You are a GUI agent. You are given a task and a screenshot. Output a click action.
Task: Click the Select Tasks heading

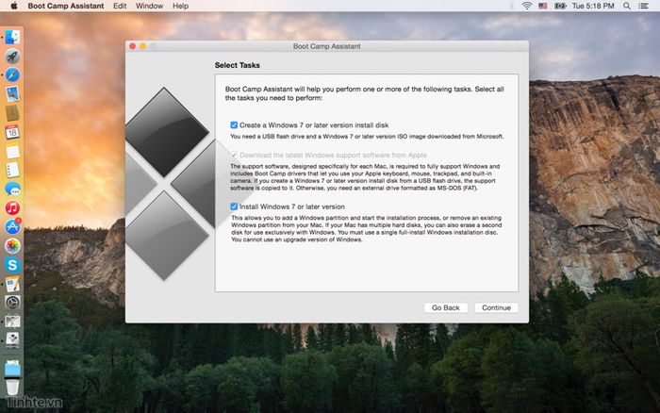tap(238, 65)
